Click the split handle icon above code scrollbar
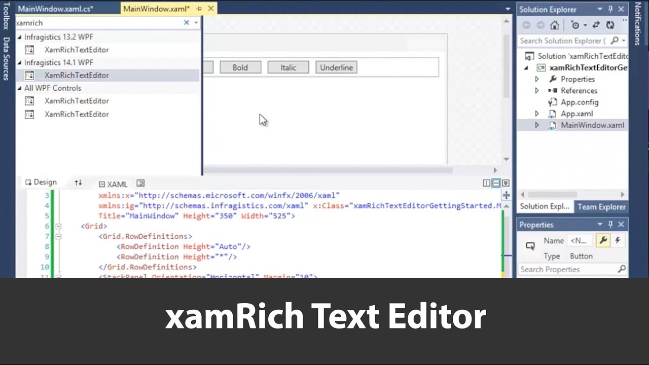Viewport: 649px width, 365px height. tap(506, 195)
